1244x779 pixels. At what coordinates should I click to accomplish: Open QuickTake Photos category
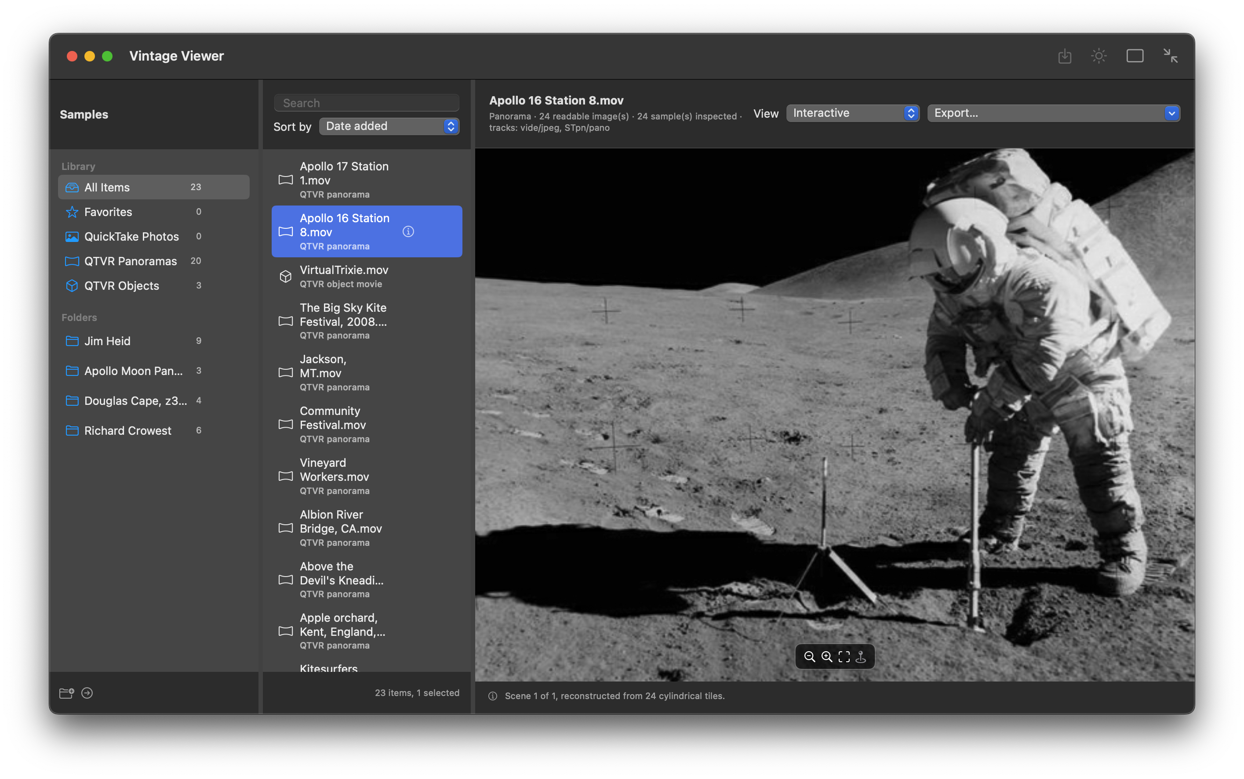point(154,237)
